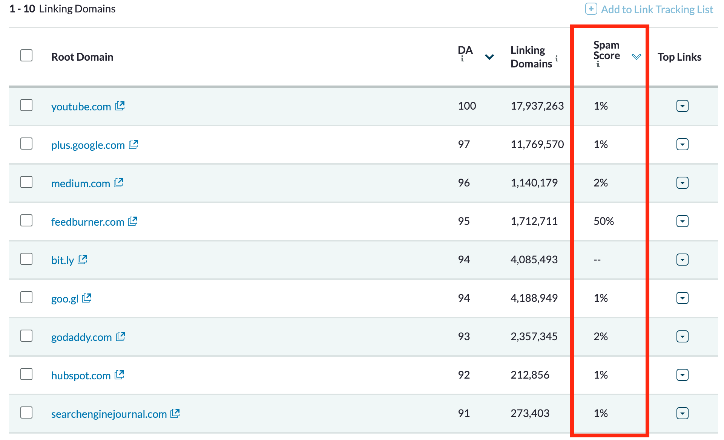The height and width of the screenshot is (440, 724).
Task: Open youtube.com external link icon
Action: pos(120,106)
